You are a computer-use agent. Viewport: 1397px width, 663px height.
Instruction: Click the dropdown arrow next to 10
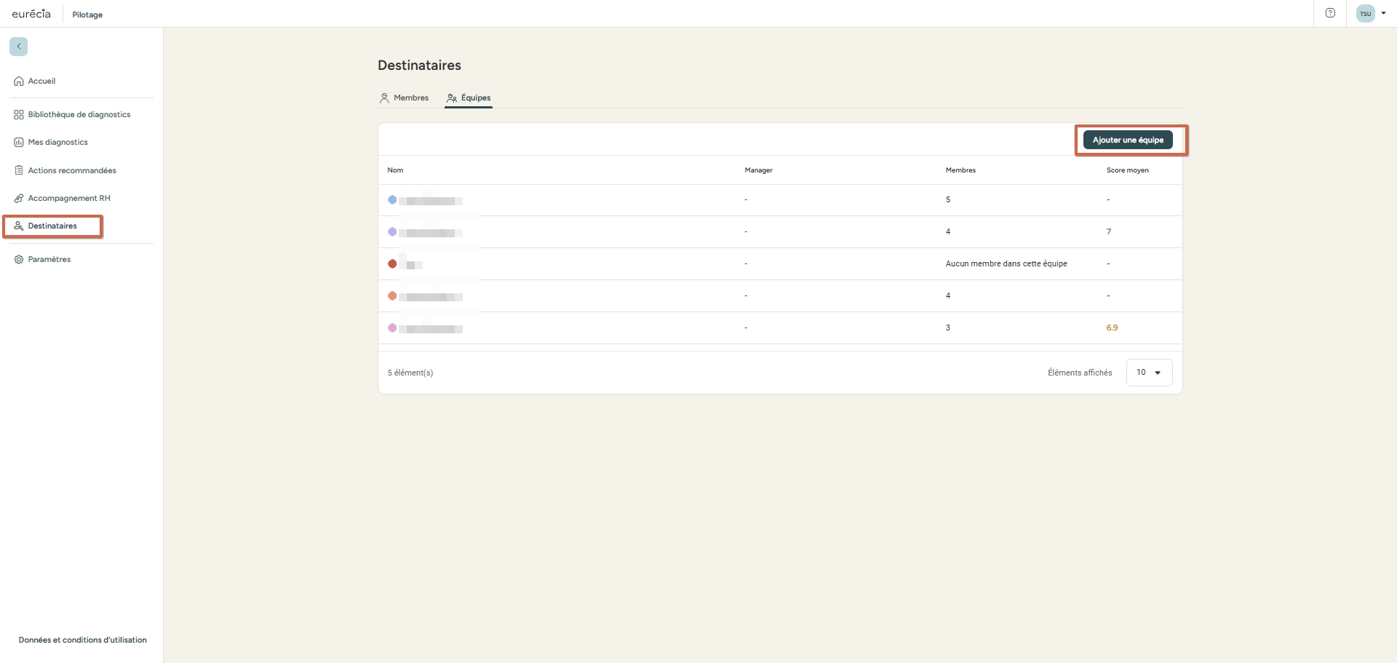[1158, 373]
